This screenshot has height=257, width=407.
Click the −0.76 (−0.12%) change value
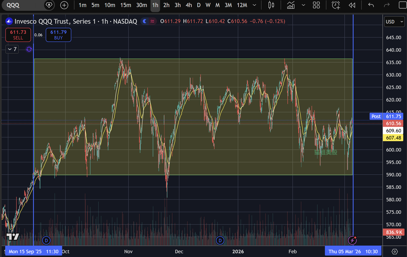pyautogui.click(x=267, y=21)
